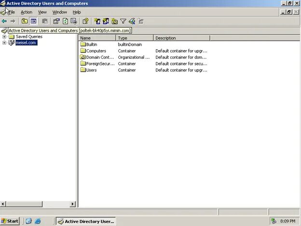Launch Internet Explorer from quick launch

click(x=38, y=221)
